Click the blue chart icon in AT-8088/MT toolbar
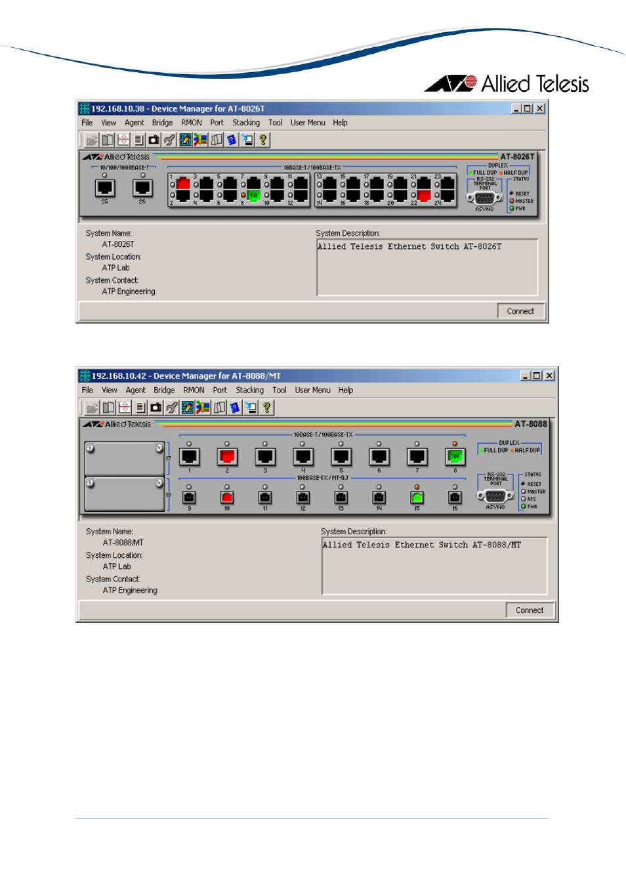The width and height of the screenshot is (626, 886). click(187, 408)
